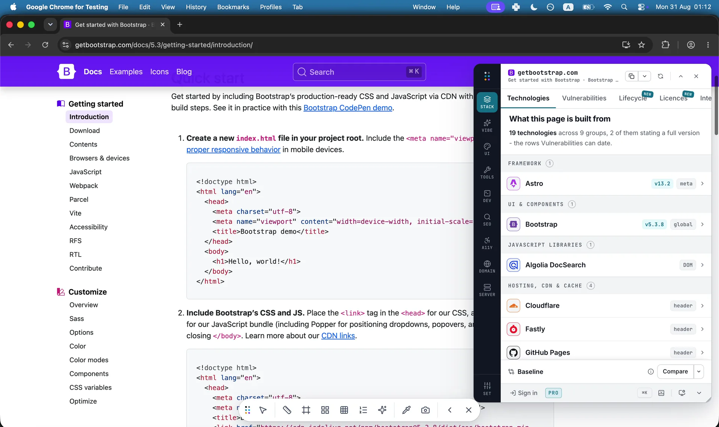Open the Domain section in sidebar
The height and width of the screenshot is (427, 719).
coord(487,267)
